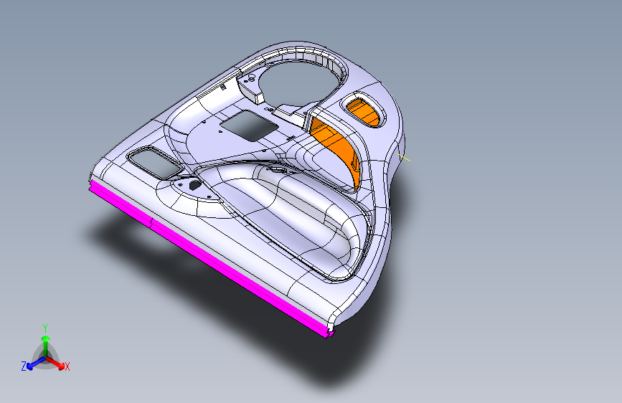
Task: Select the small orange oval recess face
Action: [362, 113]
